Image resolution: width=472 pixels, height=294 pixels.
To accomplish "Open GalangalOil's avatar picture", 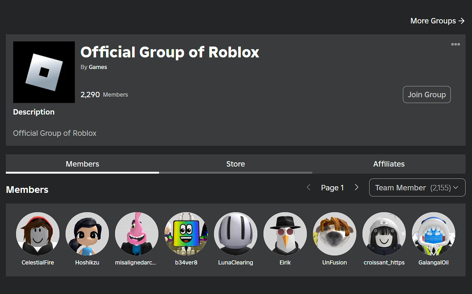I will pos(433,234).
